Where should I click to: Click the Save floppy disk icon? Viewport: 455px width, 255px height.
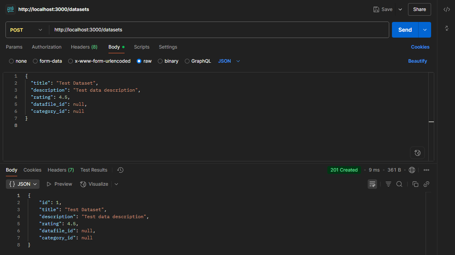pos(376,9)
